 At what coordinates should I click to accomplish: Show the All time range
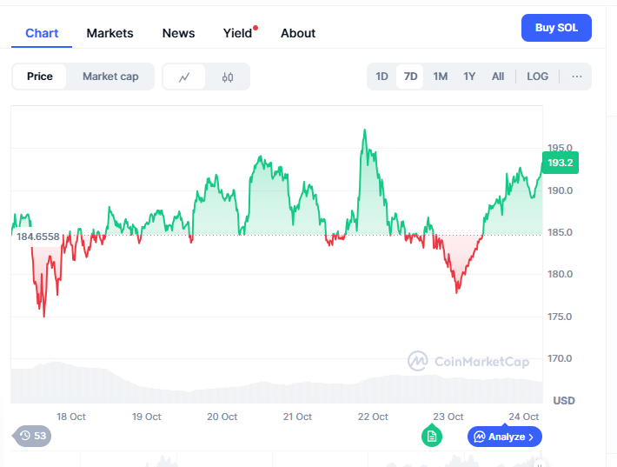(498, 77)
